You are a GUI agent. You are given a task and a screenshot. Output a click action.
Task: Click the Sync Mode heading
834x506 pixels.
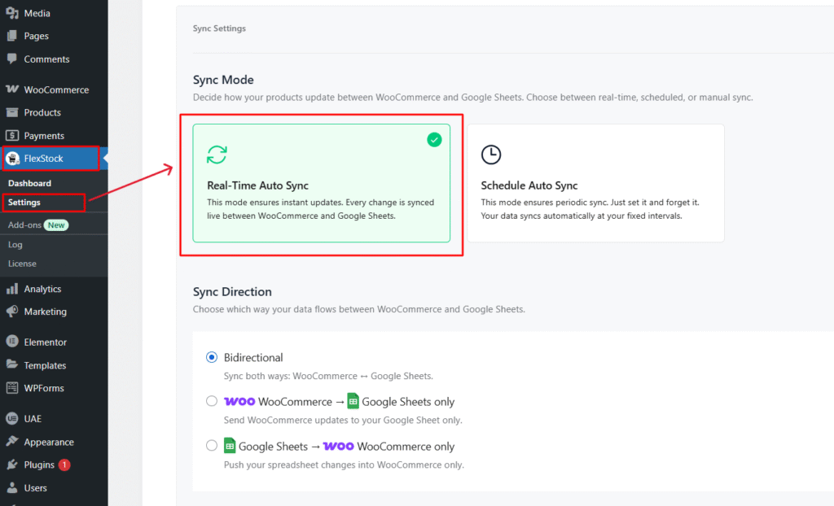point(223,80)
